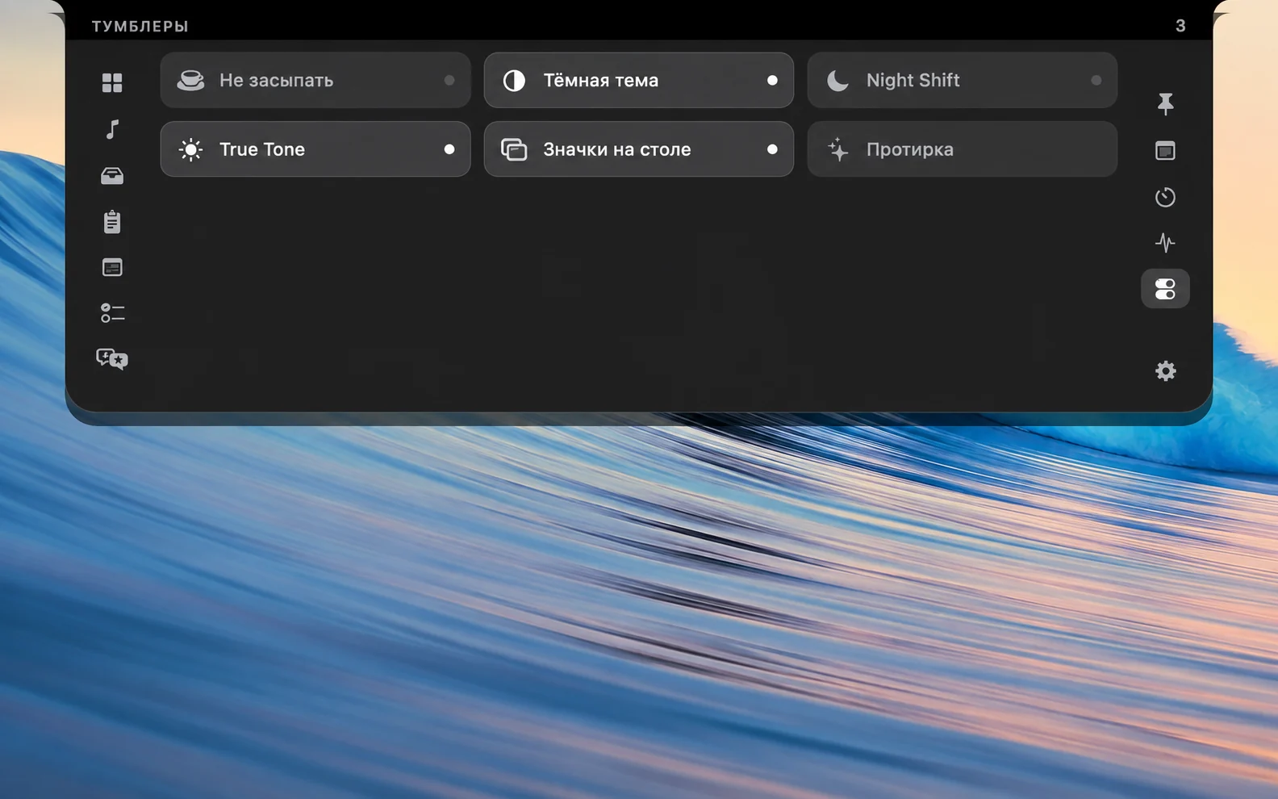Pin the panel with the pushpin icon
Image resolution: width=1278 pixels, height=799 pixels.
coord(1165,103)
